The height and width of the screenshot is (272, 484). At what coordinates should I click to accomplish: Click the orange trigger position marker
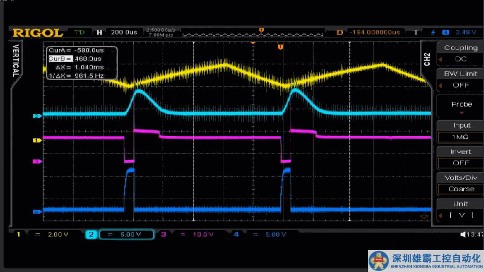coord(280,47)
